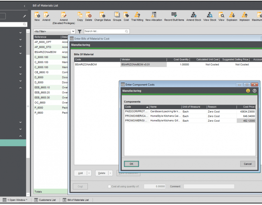The height and width of the screenshot is (205, 262).
Task: Click the Add button below the Bills Of Material grid
Action: (80, 173)
